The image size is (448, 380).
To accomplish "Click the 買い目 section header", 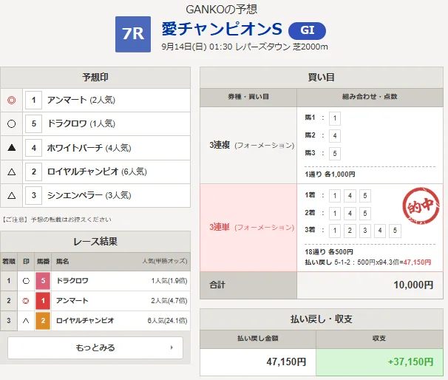I will click(x=322, y=78).
